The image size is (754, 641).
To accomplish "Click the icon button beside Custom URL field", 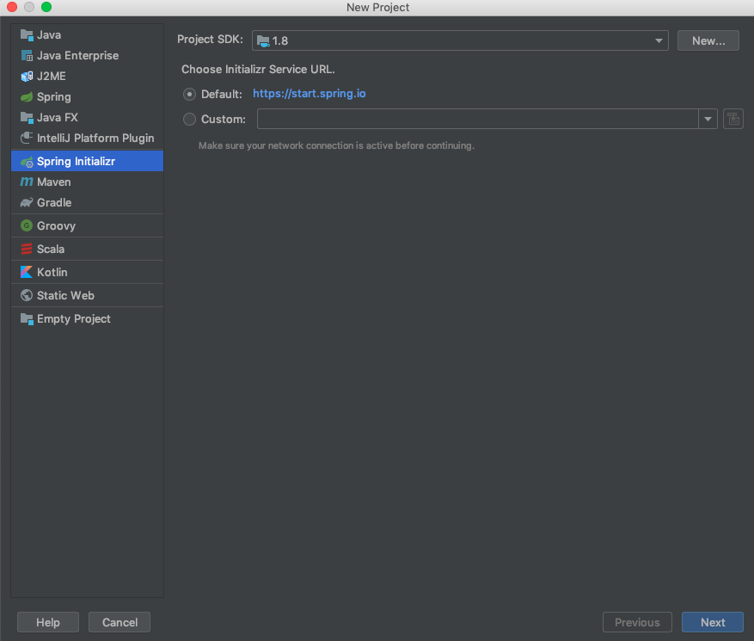I will coord(733,119).
